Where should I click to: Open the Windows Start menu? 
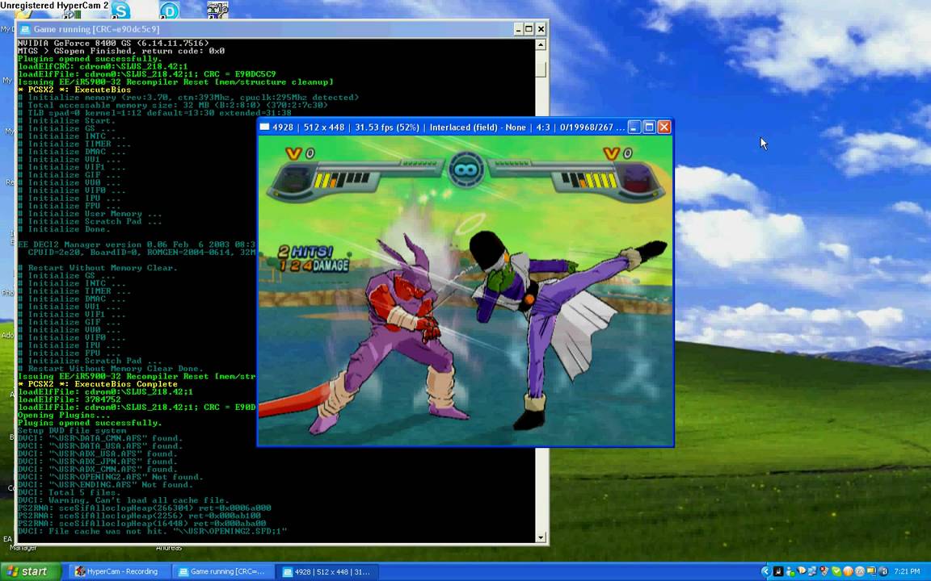pyautogui.click(x=30, y=571)
